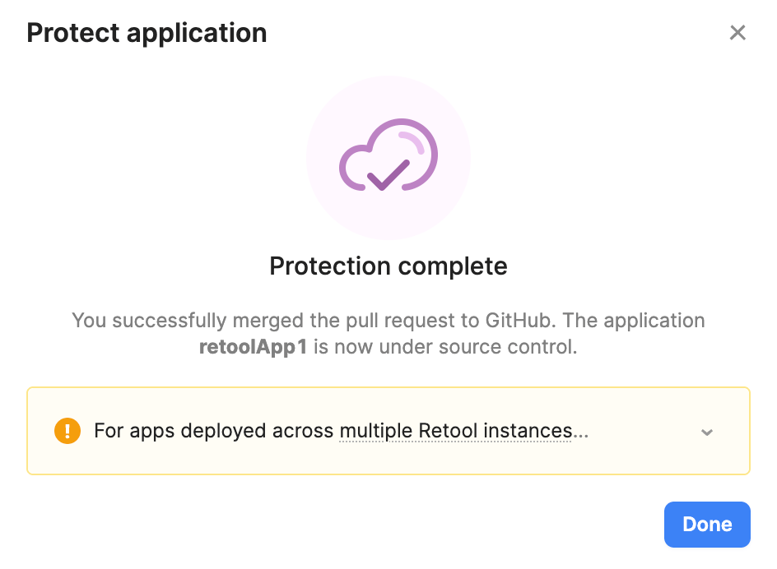Select the Protect application dialog title
This screenshot has width=777, height=569.
[x=147, y=33]
